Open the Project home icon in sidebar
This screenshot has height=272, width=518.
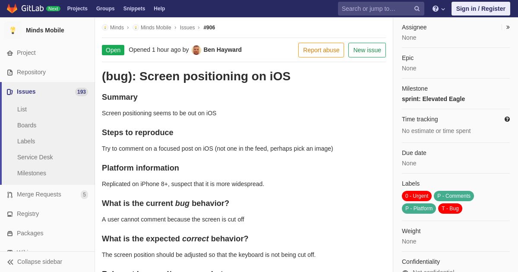pos(10,53)
